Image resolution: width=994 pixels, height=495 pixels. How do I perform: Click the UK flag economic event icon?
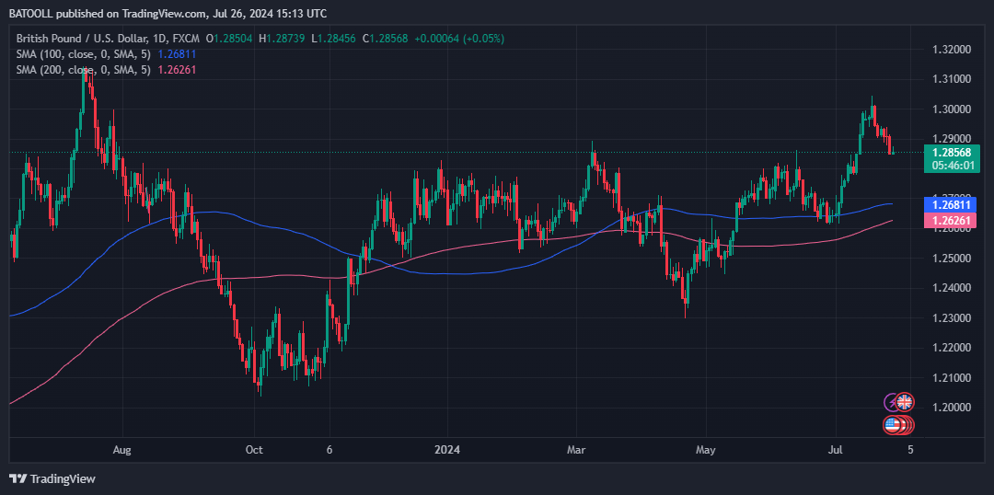click(x=905, y=401)
